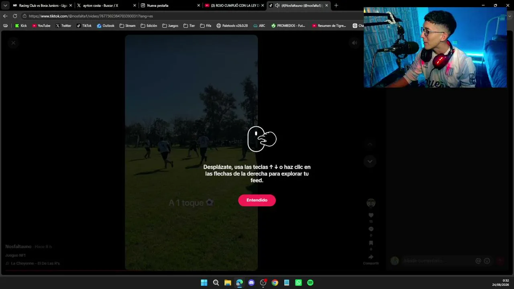The image size is (514, 289).
Task: Open the Windows Start menu
Action: coord(204,283)
